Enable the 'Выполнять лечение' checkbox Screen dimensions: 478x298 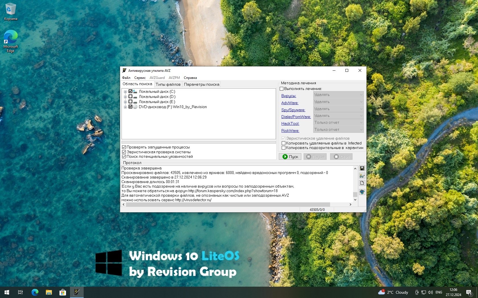coord(282,89)
